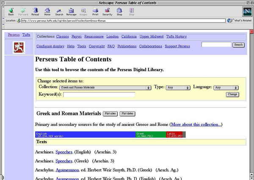Print the page with the Print icon
The image size is (254, 180).
95,11
